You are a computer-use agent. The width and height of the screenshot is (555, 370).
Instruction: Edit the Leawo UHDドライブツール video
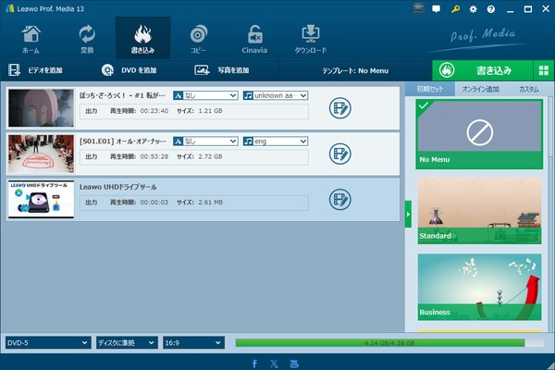pyautogui.click(x=339, y=200)
